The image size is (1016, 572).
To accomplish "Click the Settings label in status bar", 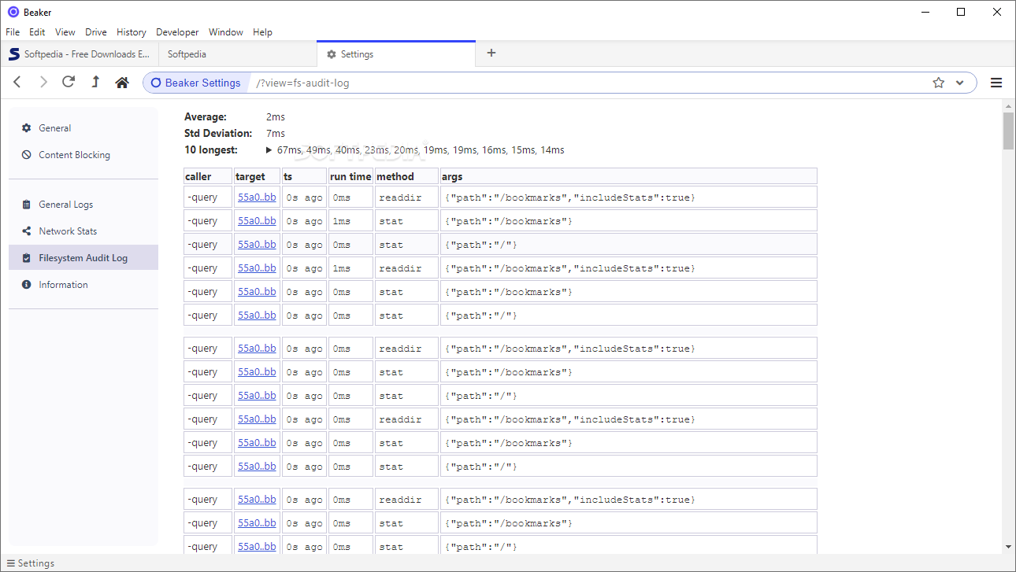I will click(x=36, y=563).
